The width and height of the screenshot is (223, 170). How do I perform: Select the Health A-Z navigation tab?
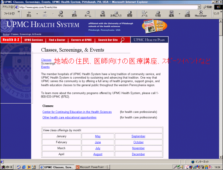pos(11,40)
